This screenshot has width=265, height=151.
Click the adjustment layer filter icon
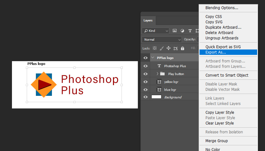pos(182,31)
